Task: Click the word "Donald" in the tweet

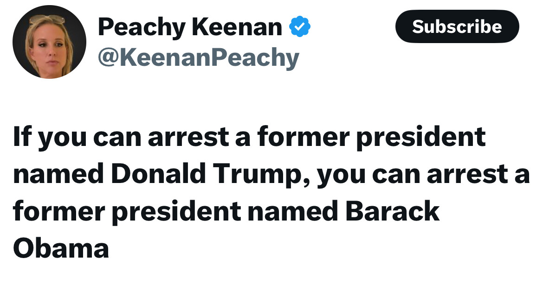Action: [158, 174]
